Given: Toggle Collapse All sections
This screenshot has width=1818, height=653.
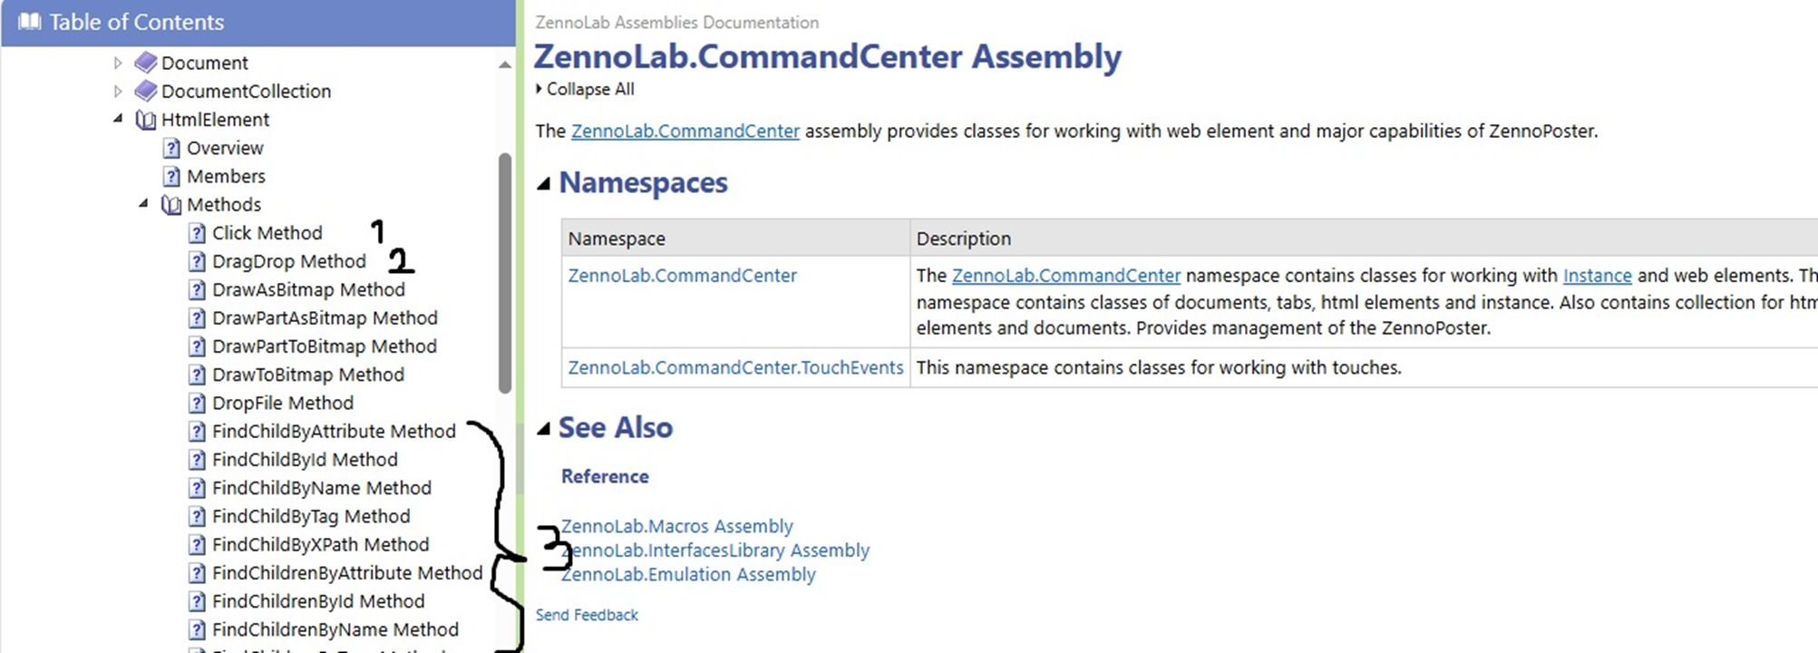Looking at the screenshot, I should point(585,89).
